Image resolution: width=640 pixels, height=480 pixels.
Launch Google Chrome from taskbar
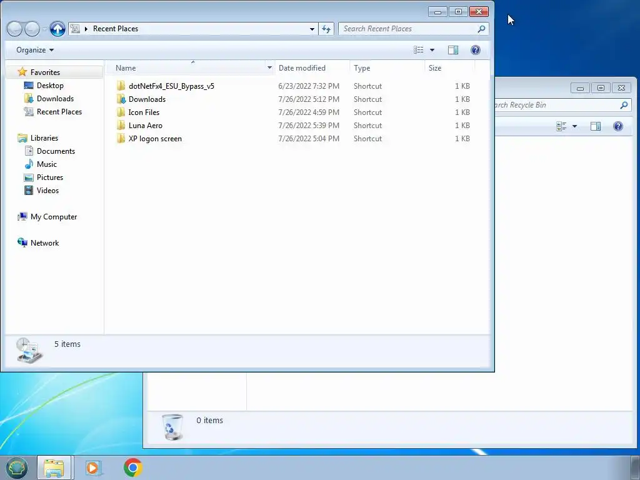132,467
